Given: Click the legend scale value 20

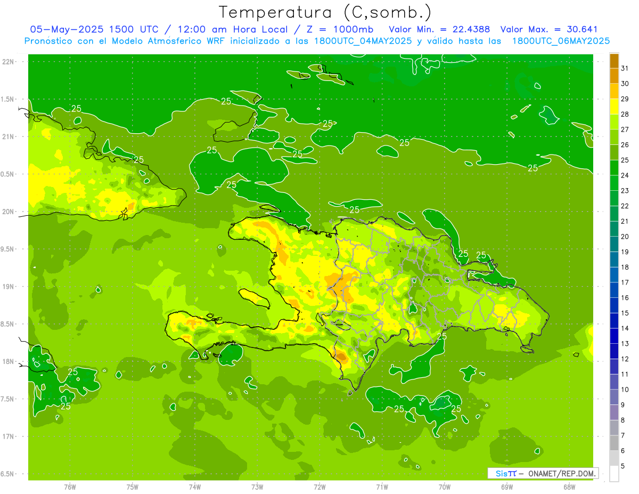Looking at the screenshot, I should [x=625, y=237].
